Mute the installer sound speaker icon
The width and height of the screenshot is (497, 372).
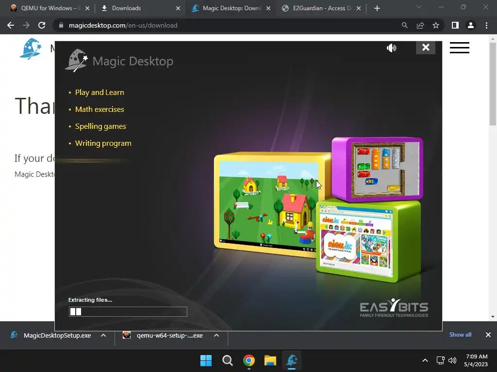point(392,48)
